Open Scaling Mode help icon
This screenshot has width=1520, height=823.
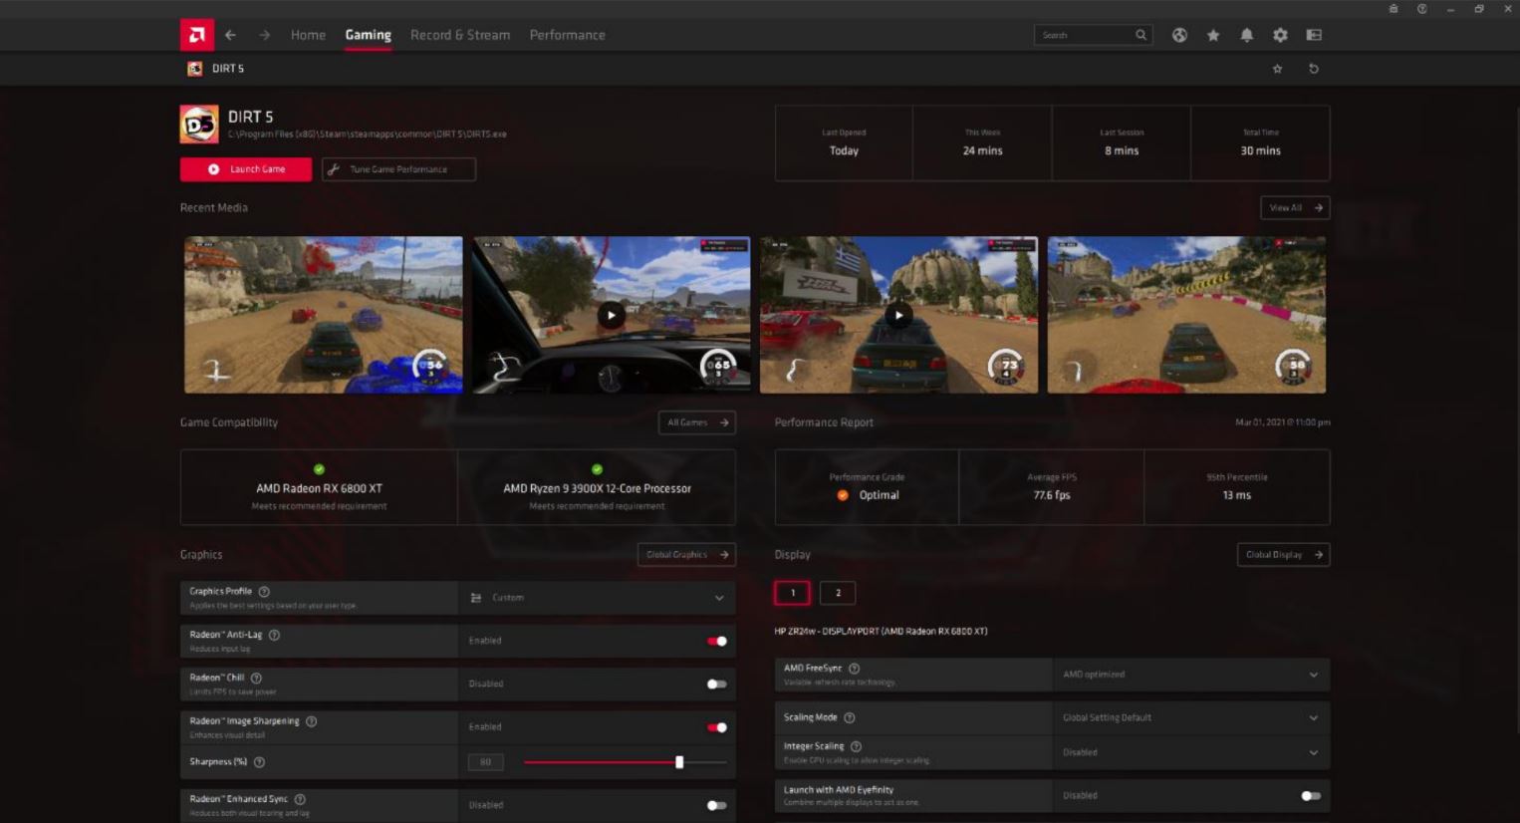tap(849, 717)
